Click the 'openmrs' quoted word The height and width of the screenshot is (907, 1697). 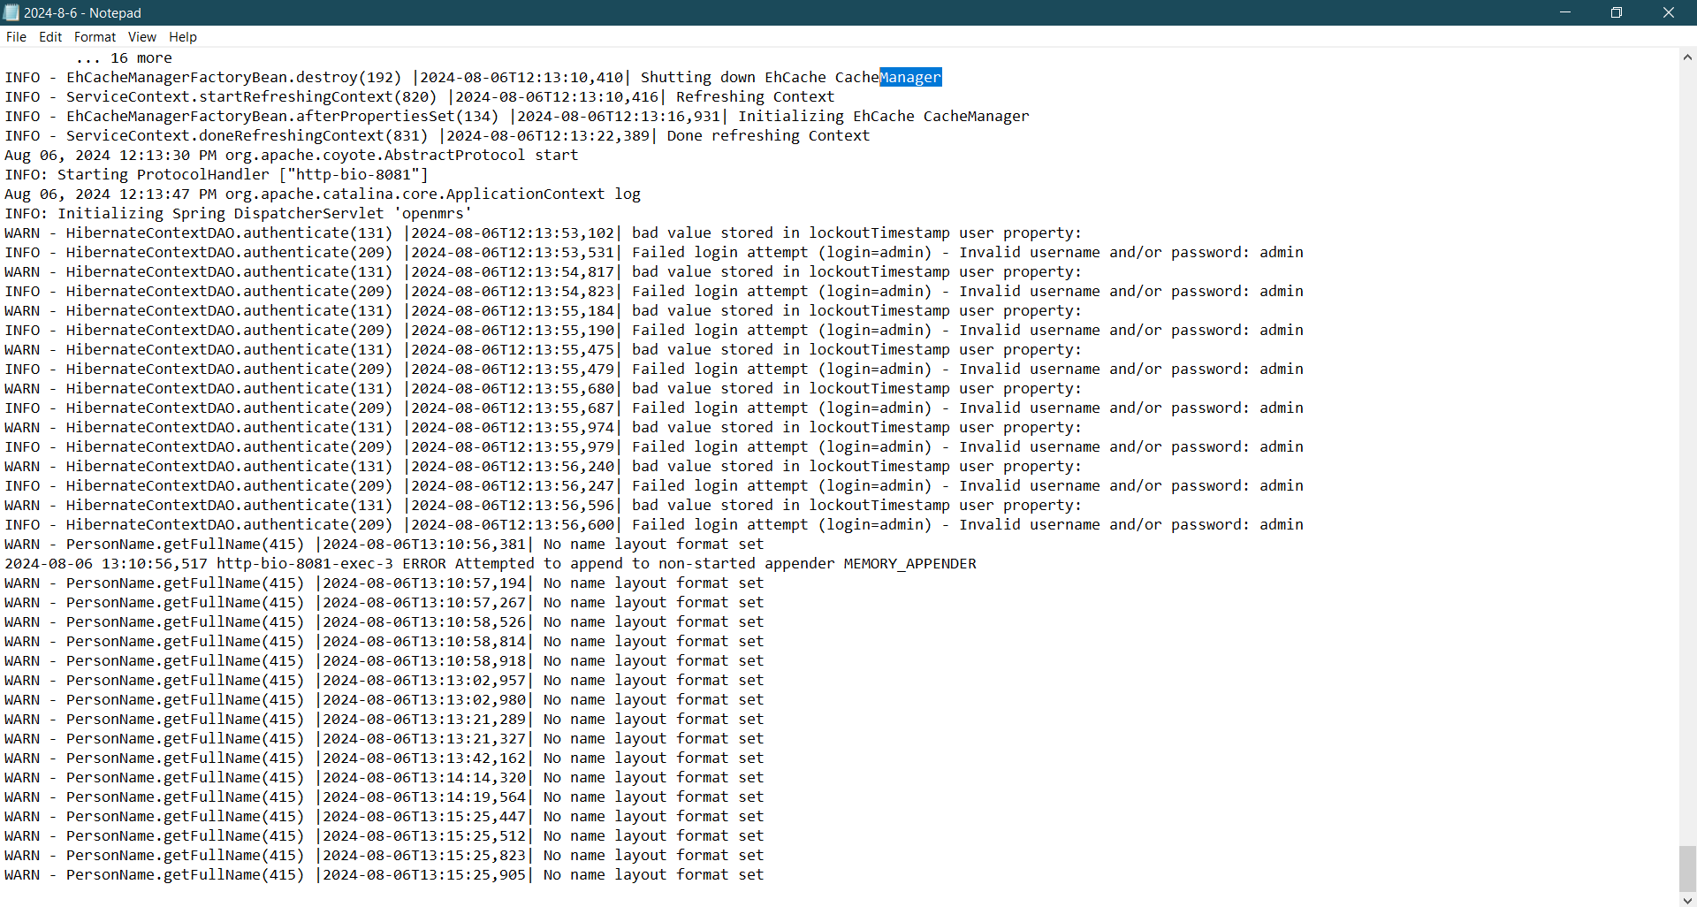pos(432,214)
